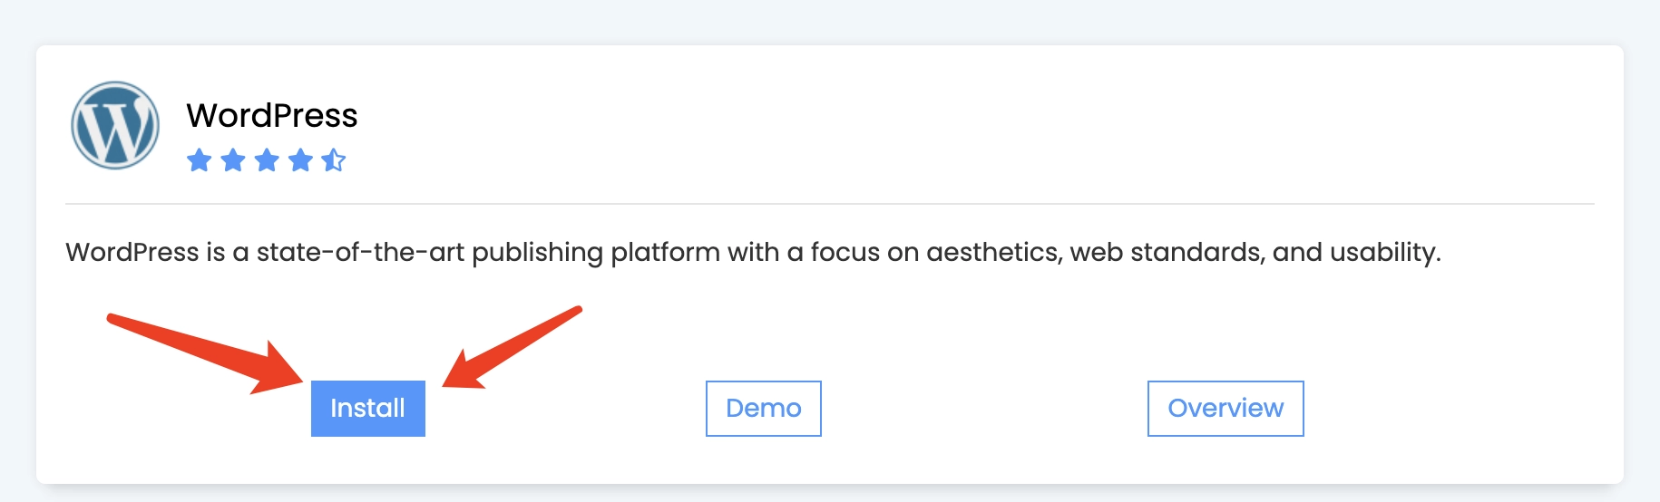Click the horizontal divider under the header

point(830,204)
